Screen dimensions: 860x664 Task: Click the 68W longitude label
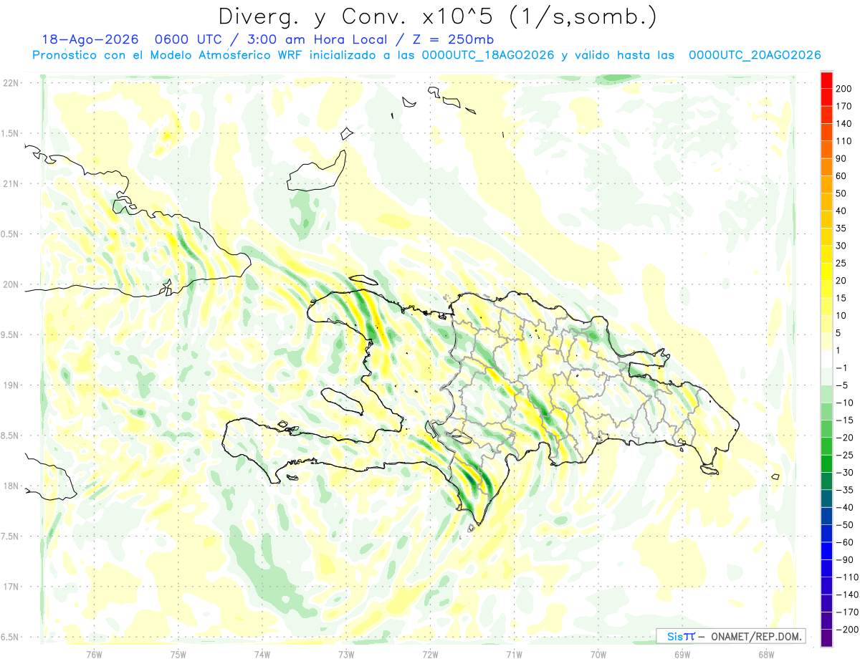tap(766, 654)
